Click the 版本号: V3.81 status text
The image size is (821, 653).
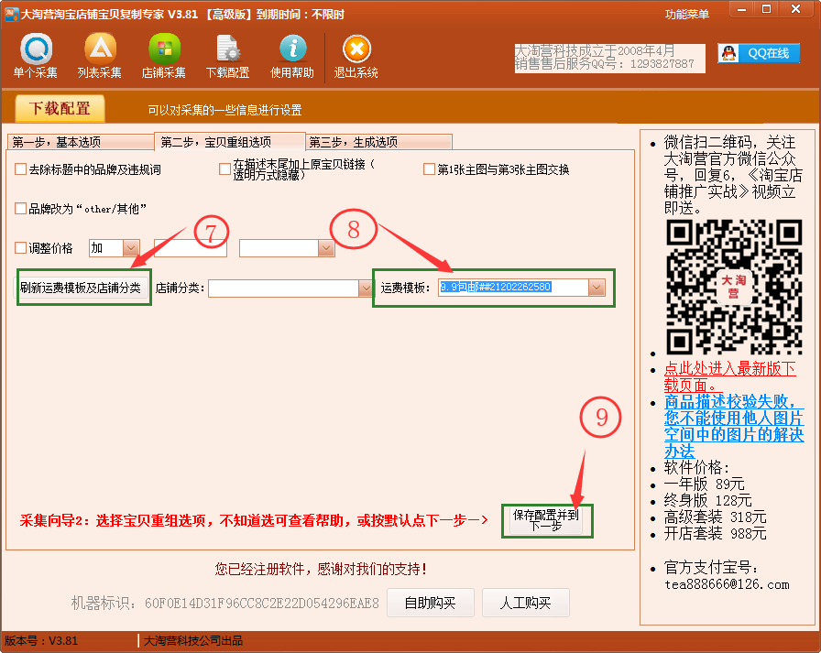pyautogui.click(x=41, y=640)
